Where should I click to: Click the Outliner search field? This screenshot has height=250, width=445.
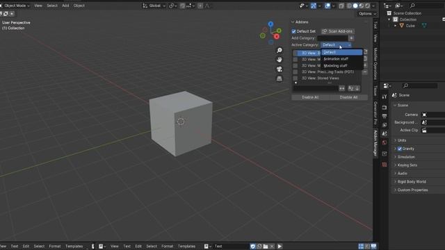point(426,6)
